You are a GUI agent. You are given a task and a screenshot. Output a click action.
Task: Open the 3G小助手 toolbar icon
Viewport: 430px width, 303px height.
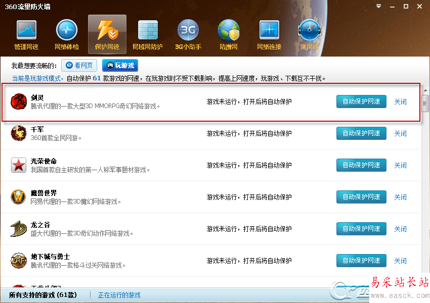[x=188, y=35]
